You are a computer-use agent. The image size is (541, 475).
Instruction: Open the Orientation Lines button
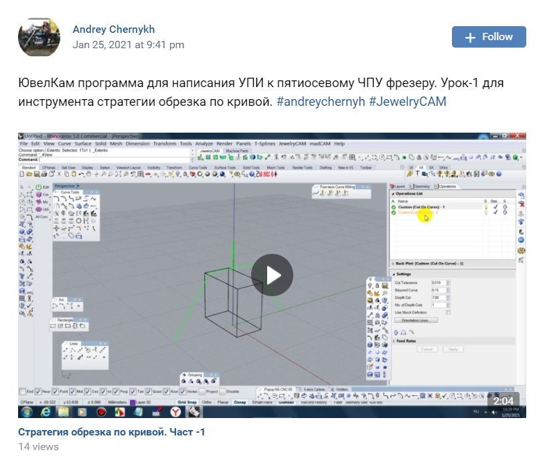coord(416,320)
